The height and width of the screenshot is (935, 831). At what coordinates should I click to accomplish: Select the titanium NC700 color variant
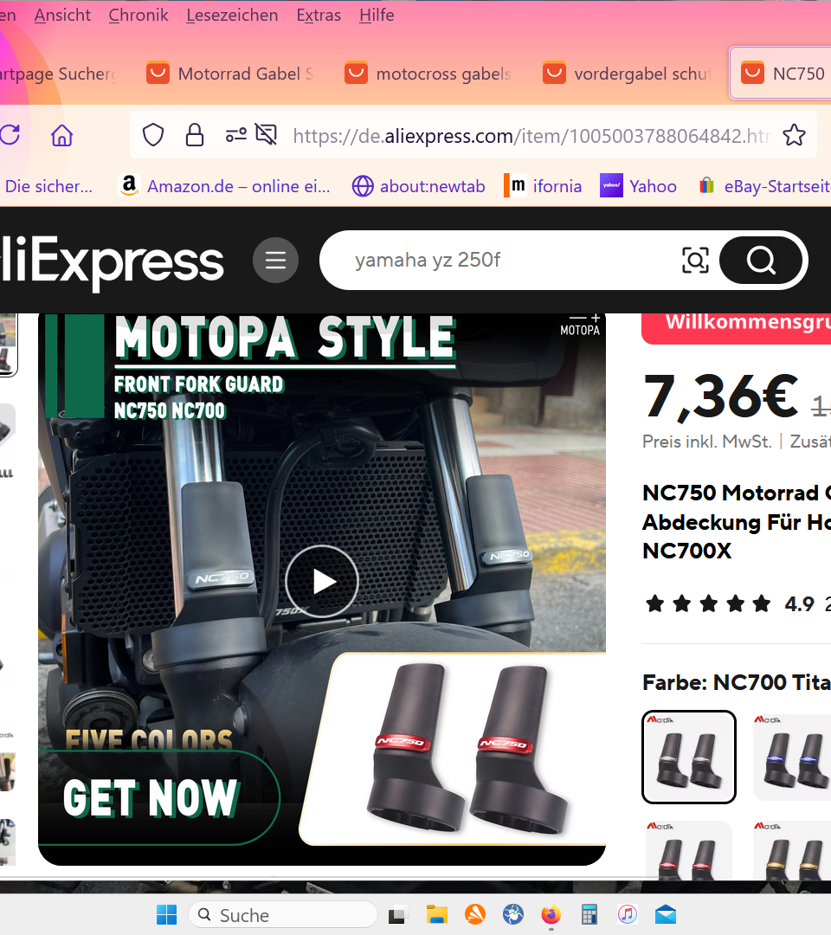click(x=689, y=757)
